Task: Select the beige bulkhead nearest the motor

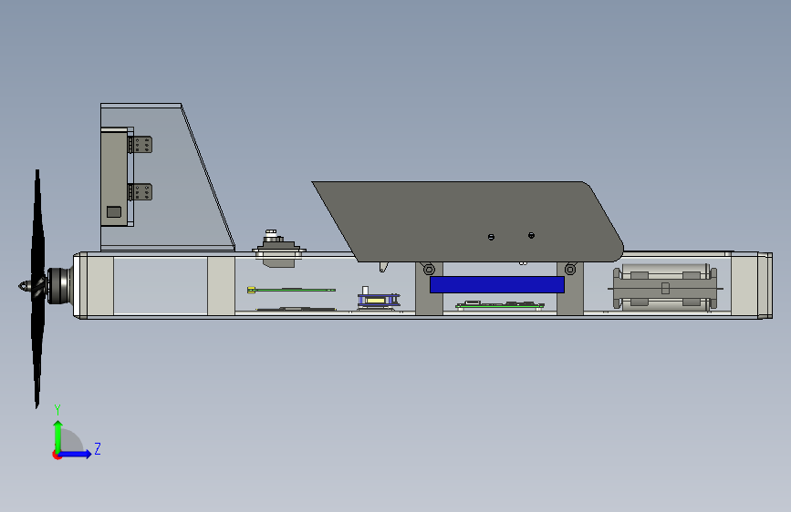Action: click(99, 286)
